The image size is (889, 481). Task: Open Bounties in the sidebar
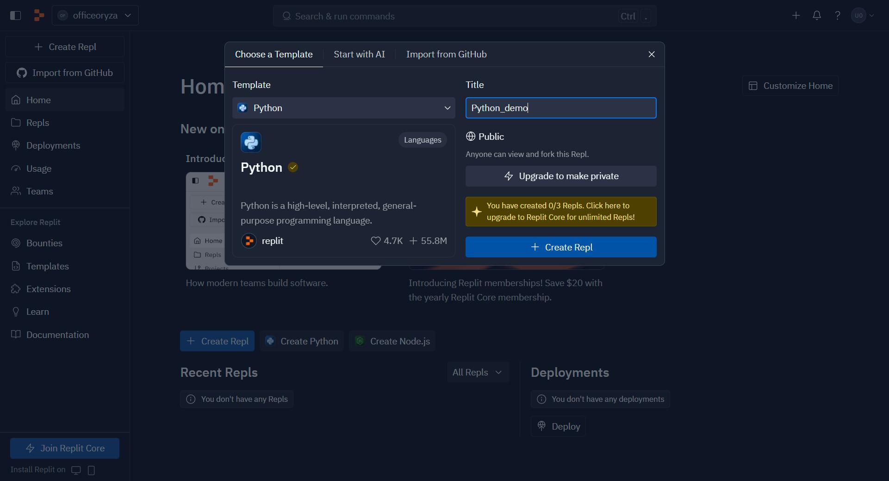[x=44, y=244]
